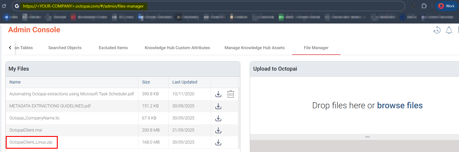This screenshot has height=152, width=459.
Task: Reload the page in browser
Action: click(x=4, y=6)
